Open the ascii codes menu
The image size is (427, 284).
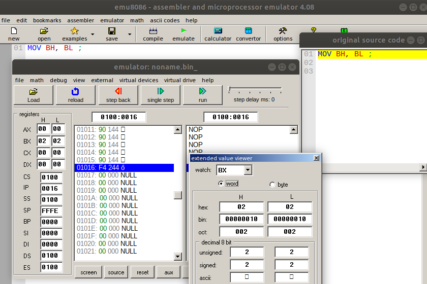tap(165, 20)
